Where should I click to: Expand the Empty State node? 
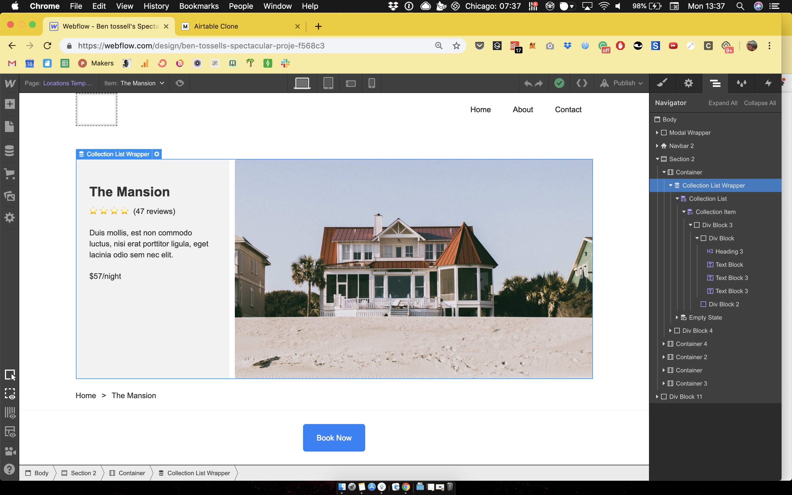click(677, 318)
